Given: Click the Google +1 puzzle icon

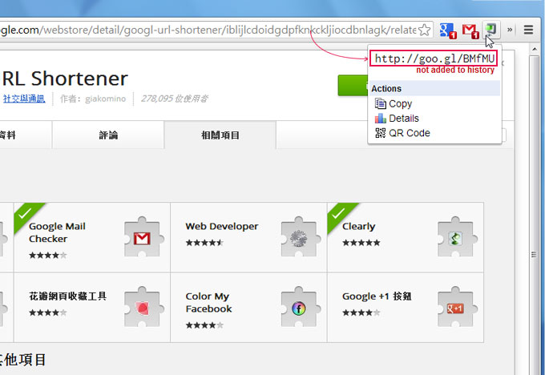Looking at the screenshot, I should click(456, 307).
